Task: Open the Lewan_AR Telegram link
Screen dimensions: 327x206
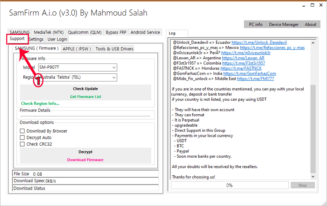Action: [x=243, y=58]
